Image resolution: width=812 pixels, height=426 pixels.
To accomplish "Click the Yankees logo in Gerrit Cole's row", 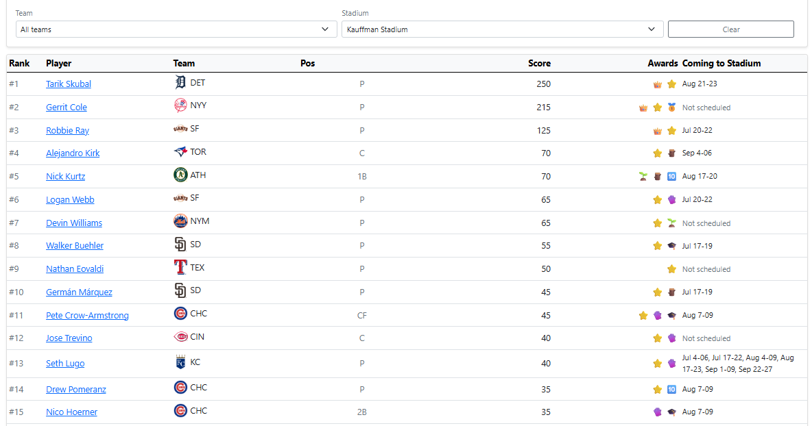I will tap(180, 105).
